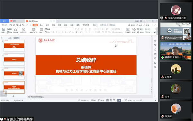Viewport: 193px width, 121px height.
Task: Click the Decrease font size icon
Action: pos(78,29)
